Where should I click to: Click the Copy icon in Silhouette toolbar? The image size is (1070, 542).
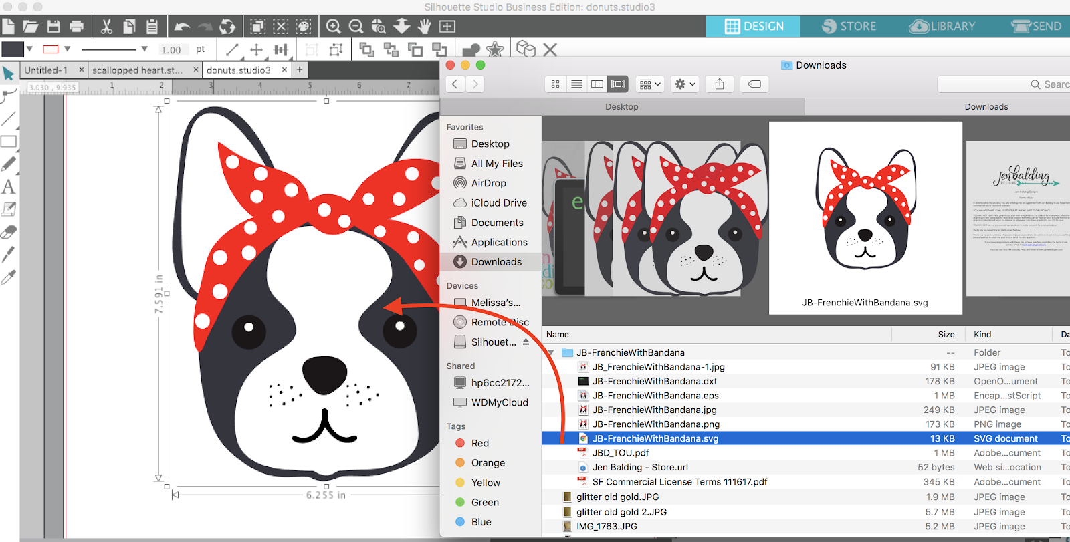click(129, 27)
